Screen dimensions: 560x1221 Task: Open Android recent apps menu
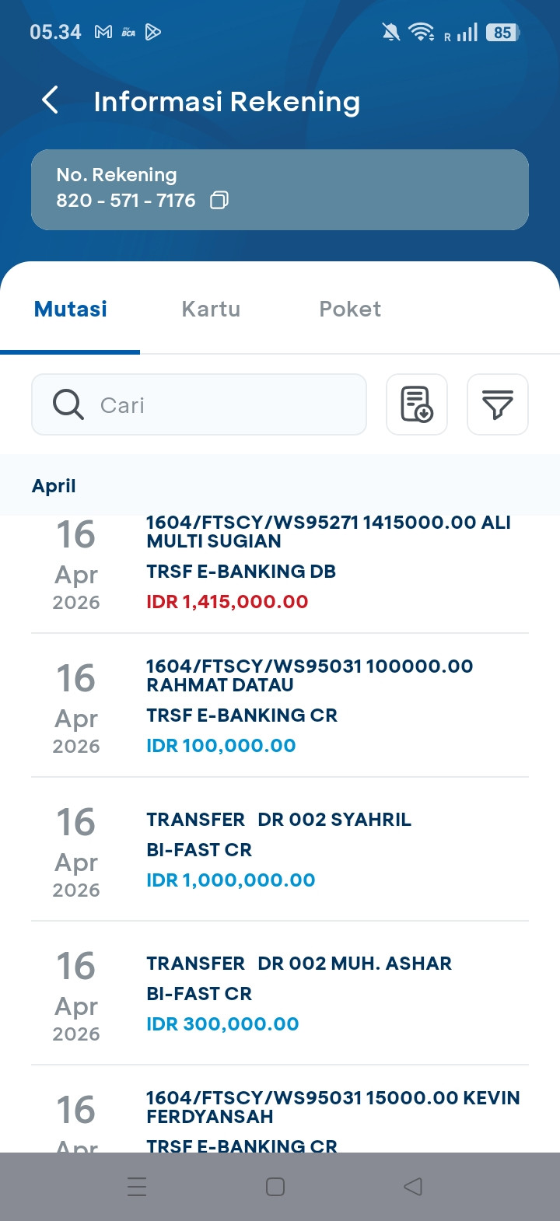(x=137, y=1186)
